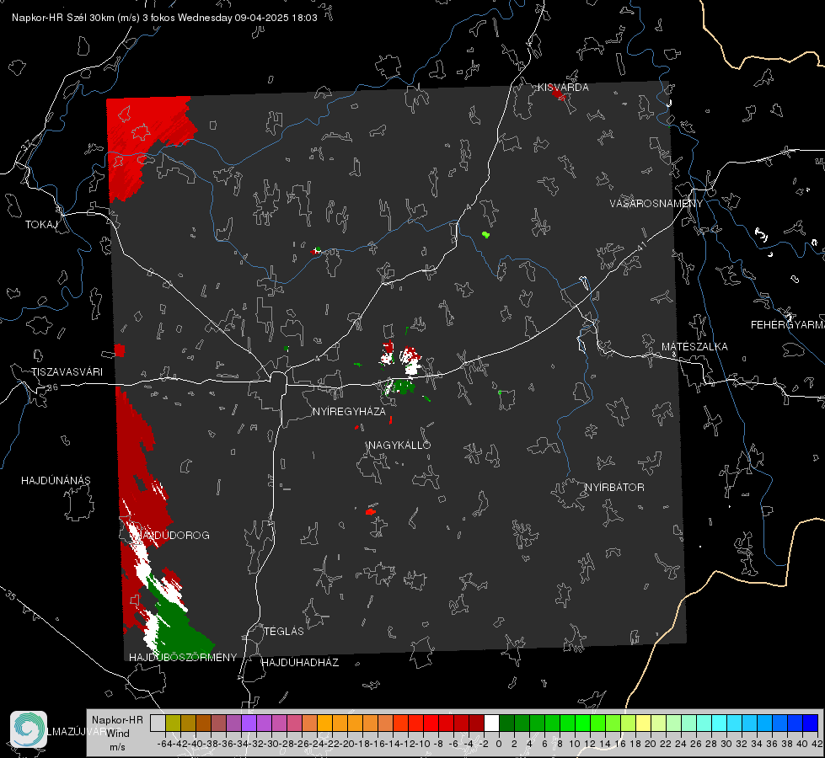Pick the purple swatch between -34 and -32
Screen dimensions: 825x758
[249, 723]
